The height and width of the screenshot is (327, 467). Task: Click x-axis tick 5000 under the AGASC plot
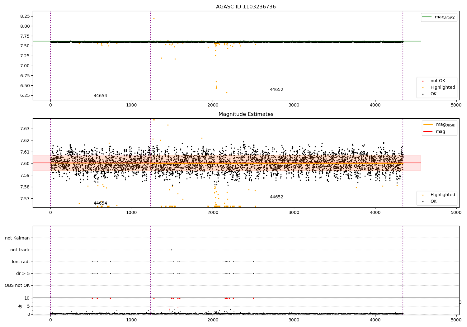pyautogui.click(x=456, y=105)
